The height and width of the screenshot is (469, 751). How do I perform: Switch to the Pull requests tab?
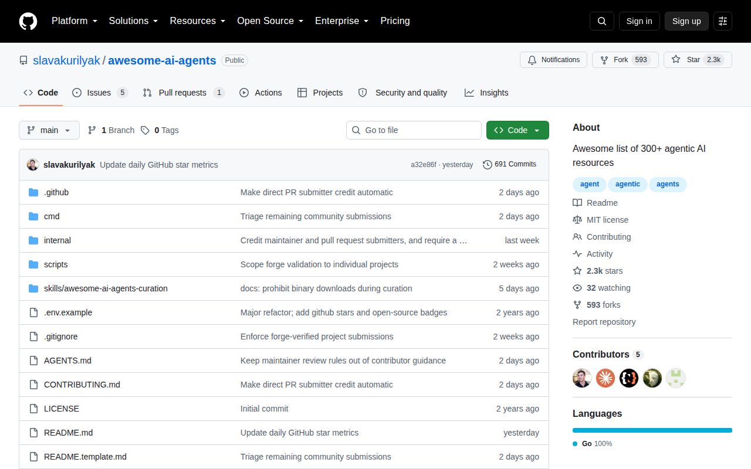tap(184, 93)
